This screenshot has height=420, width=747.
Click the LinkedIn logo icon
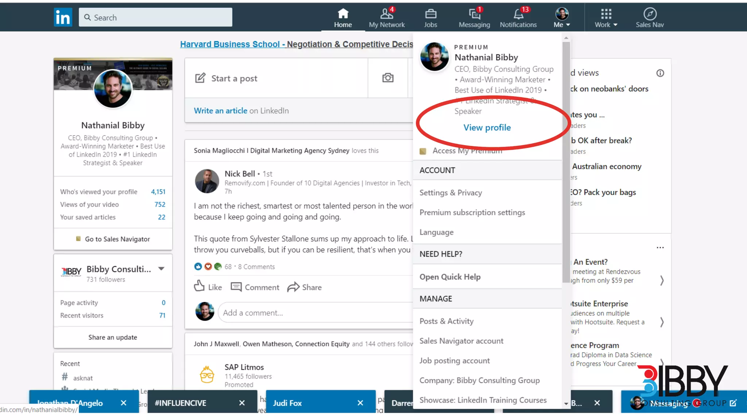pos(63,17)
